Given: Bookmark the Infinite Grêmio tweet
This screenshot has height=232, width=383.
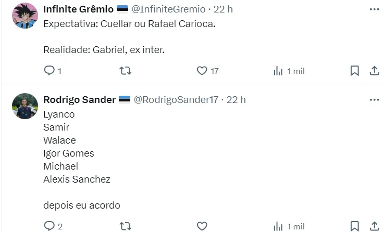Looking at the screenshot, I should (x=354, y=71).
